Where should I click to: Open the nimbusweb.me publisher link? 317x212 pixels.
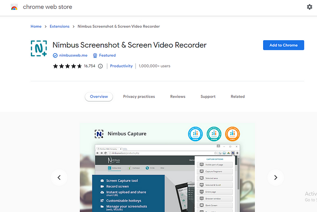pos(73,55)
